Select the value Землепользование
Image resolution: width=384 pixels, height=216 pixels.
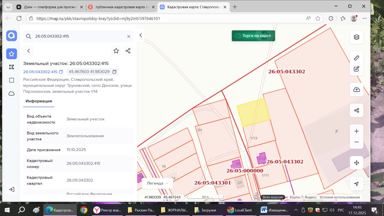[85, 136]
